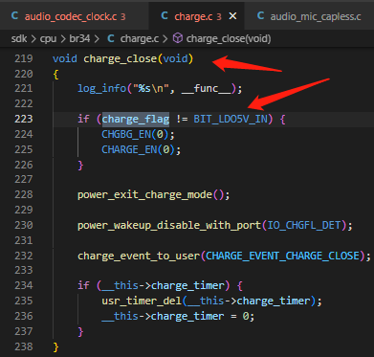The height and width of the screenshot is (357, 374).
Task: Click line number 228 in the gutter
Action: pyautogui.click(x=24, y=194)
